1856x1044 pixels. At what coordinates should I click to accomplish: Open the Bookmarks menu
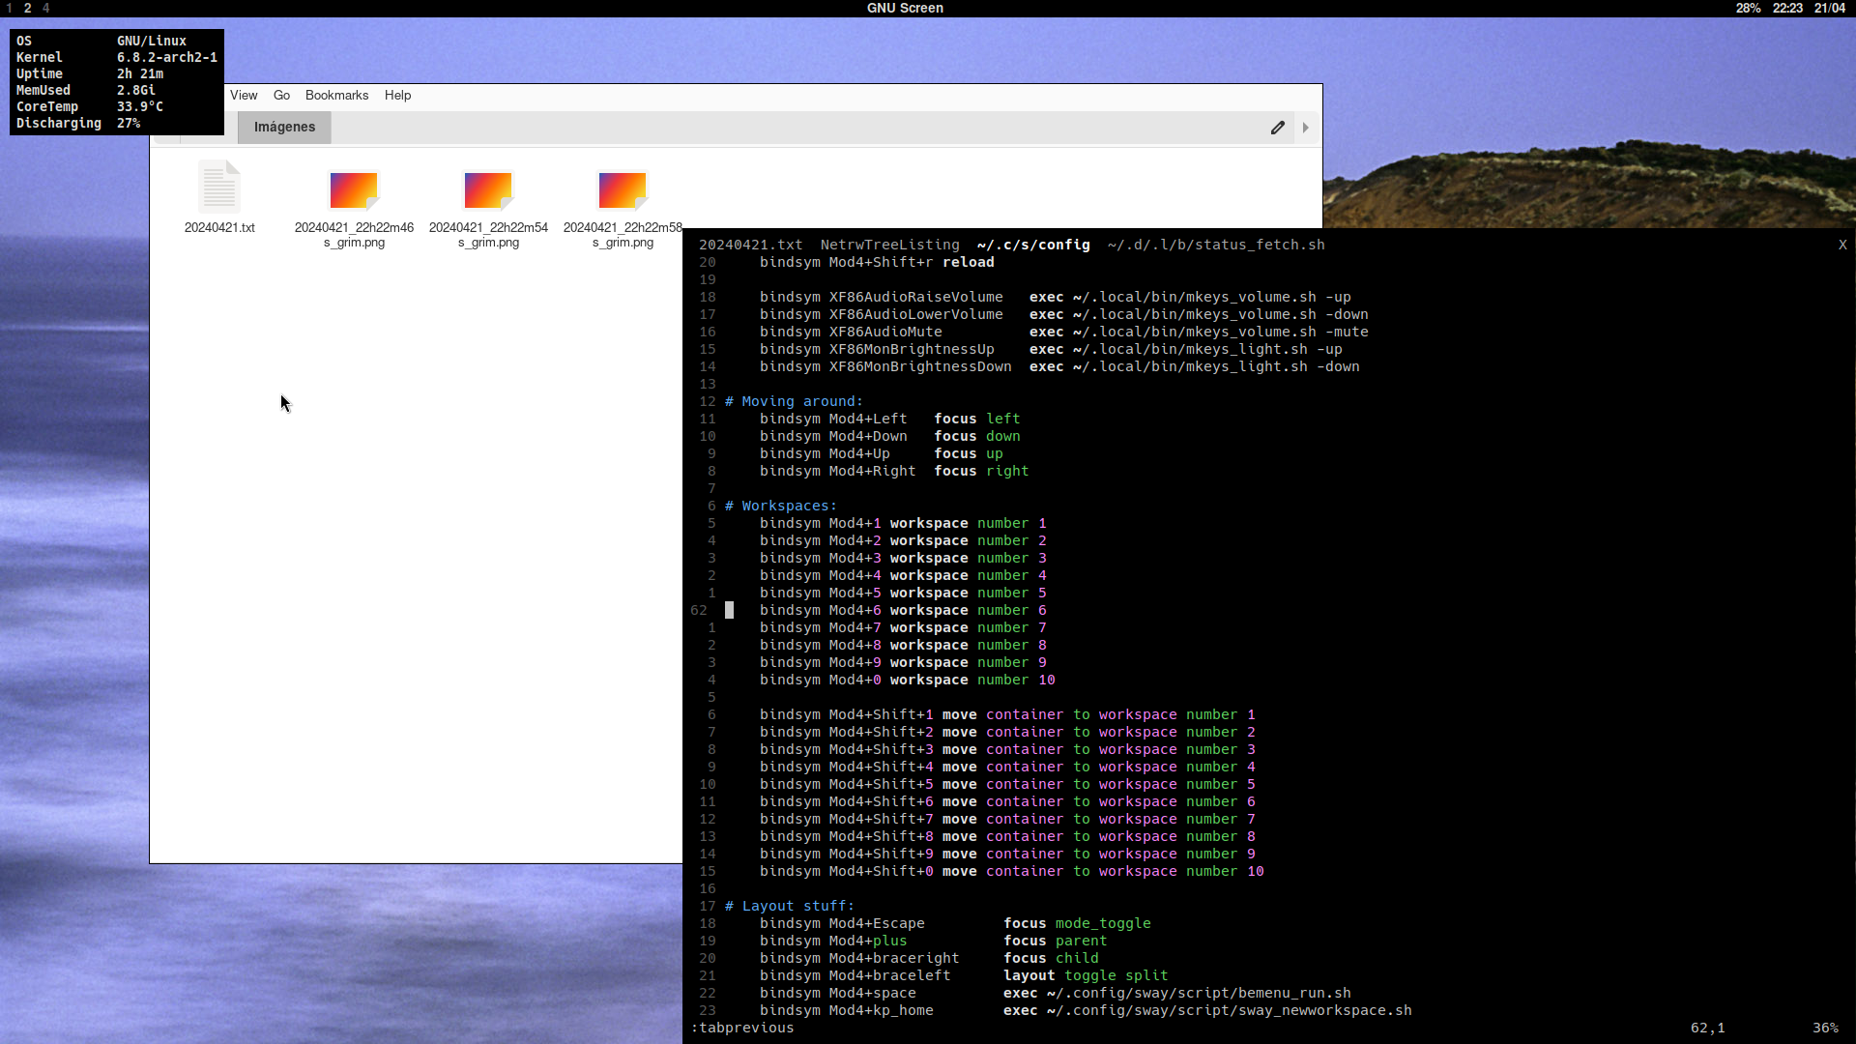[x=336, y=96]
